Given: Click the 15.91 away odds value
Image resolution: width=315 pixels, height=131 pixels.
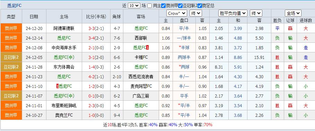Looking at the screenshot, I should point(259,58).
